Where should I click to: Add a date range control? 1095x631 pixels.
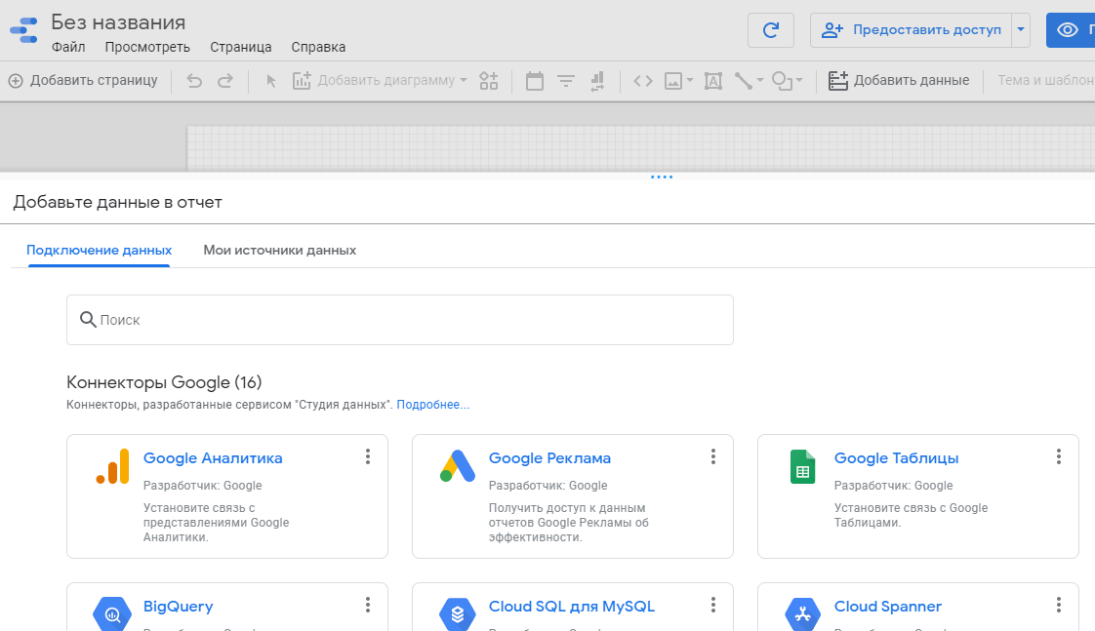click(534, 81)
